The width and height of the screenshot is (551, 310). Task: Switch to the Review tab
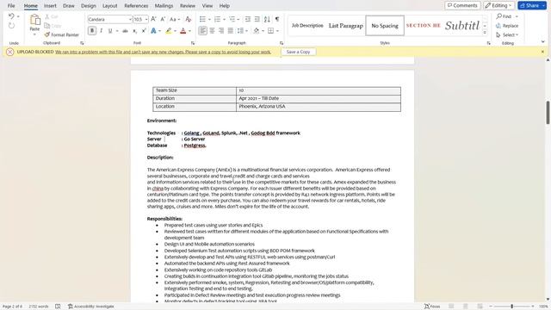(188, 6)
